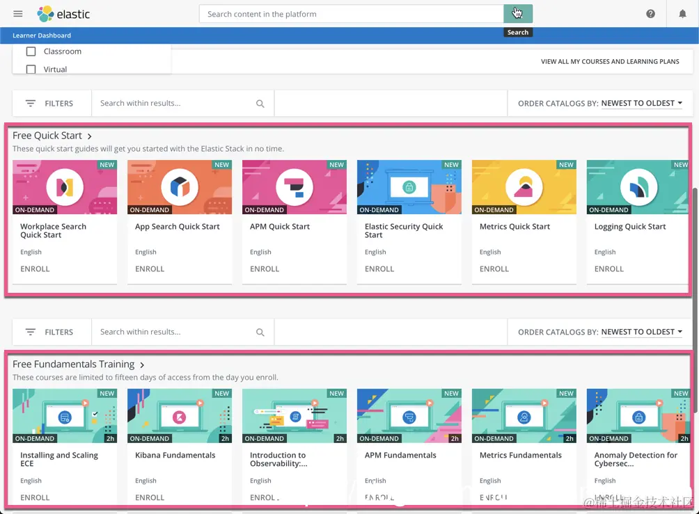Click the magnifier in Quick Start results search
This screenshot has height=514, width=699.
[x=260, y=104]
